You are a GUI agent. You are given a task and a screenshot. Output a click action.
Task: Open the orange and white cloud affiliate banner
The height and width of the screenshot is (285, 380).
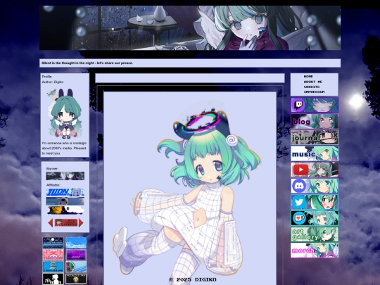(x=65, y=210)
